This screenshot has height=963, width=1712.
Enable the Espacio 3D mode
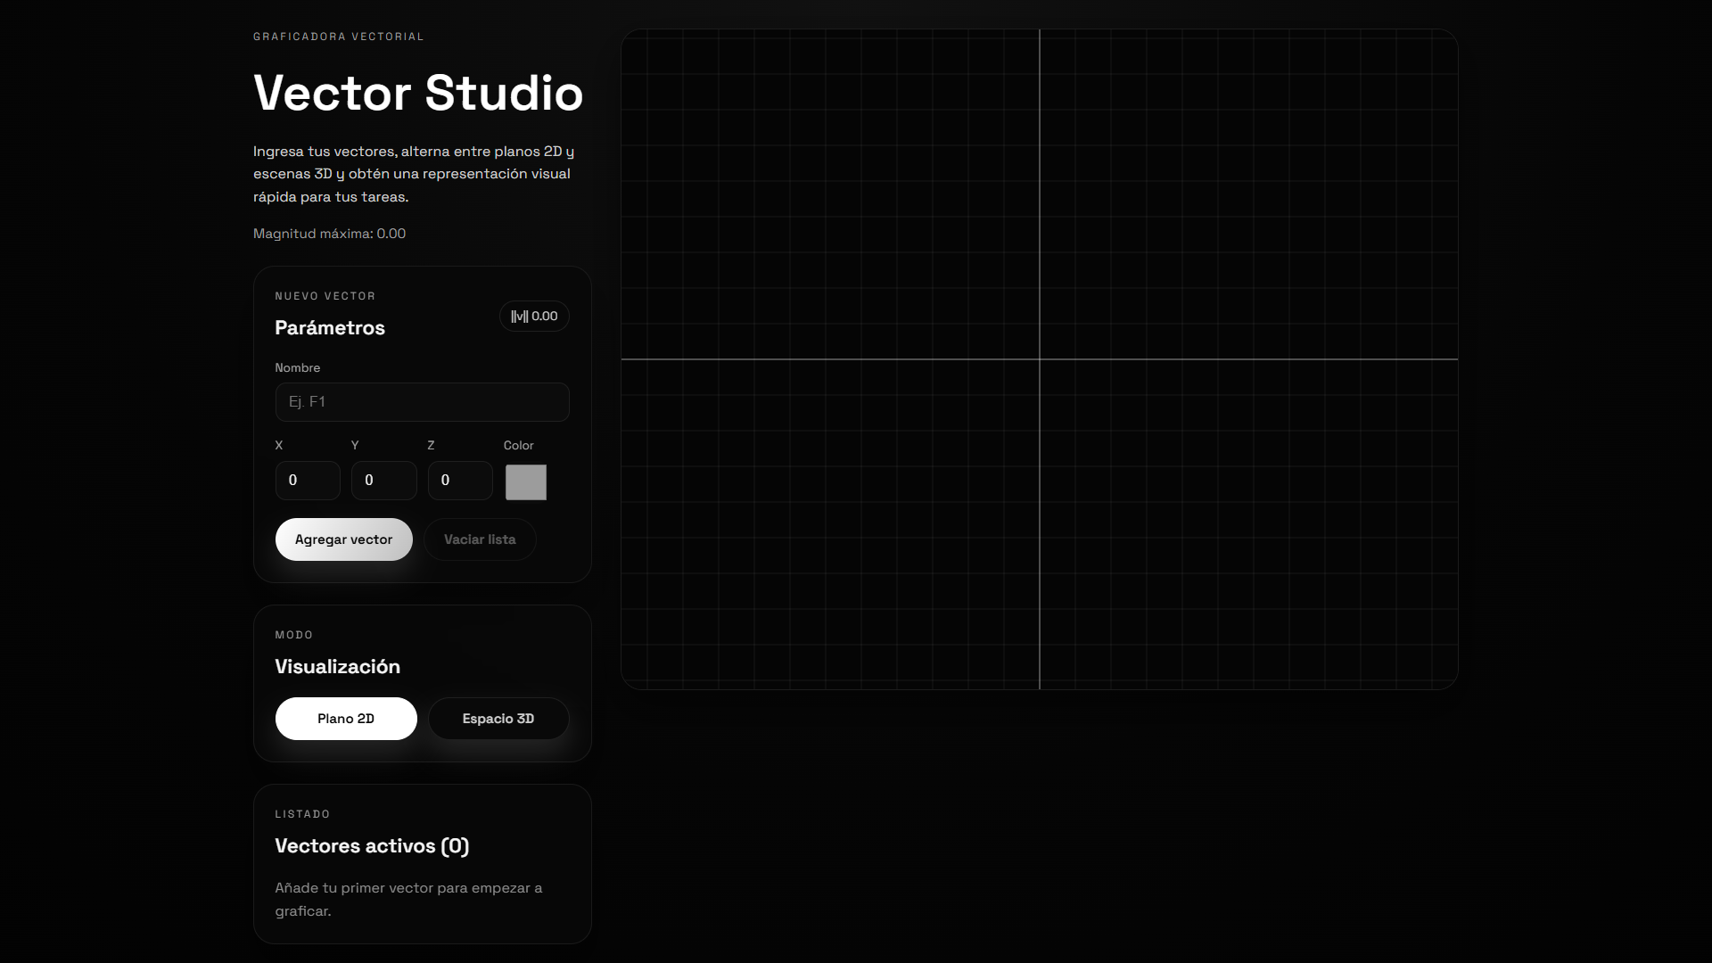click(x=498, y=719)
